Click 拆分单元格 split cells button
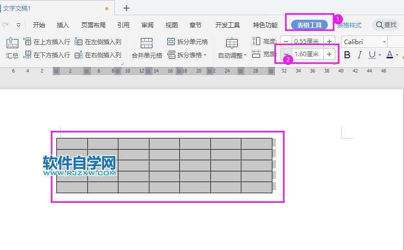The width and height of the screenshot is (404, 250). pyautogui.click(x=188, y=42)
